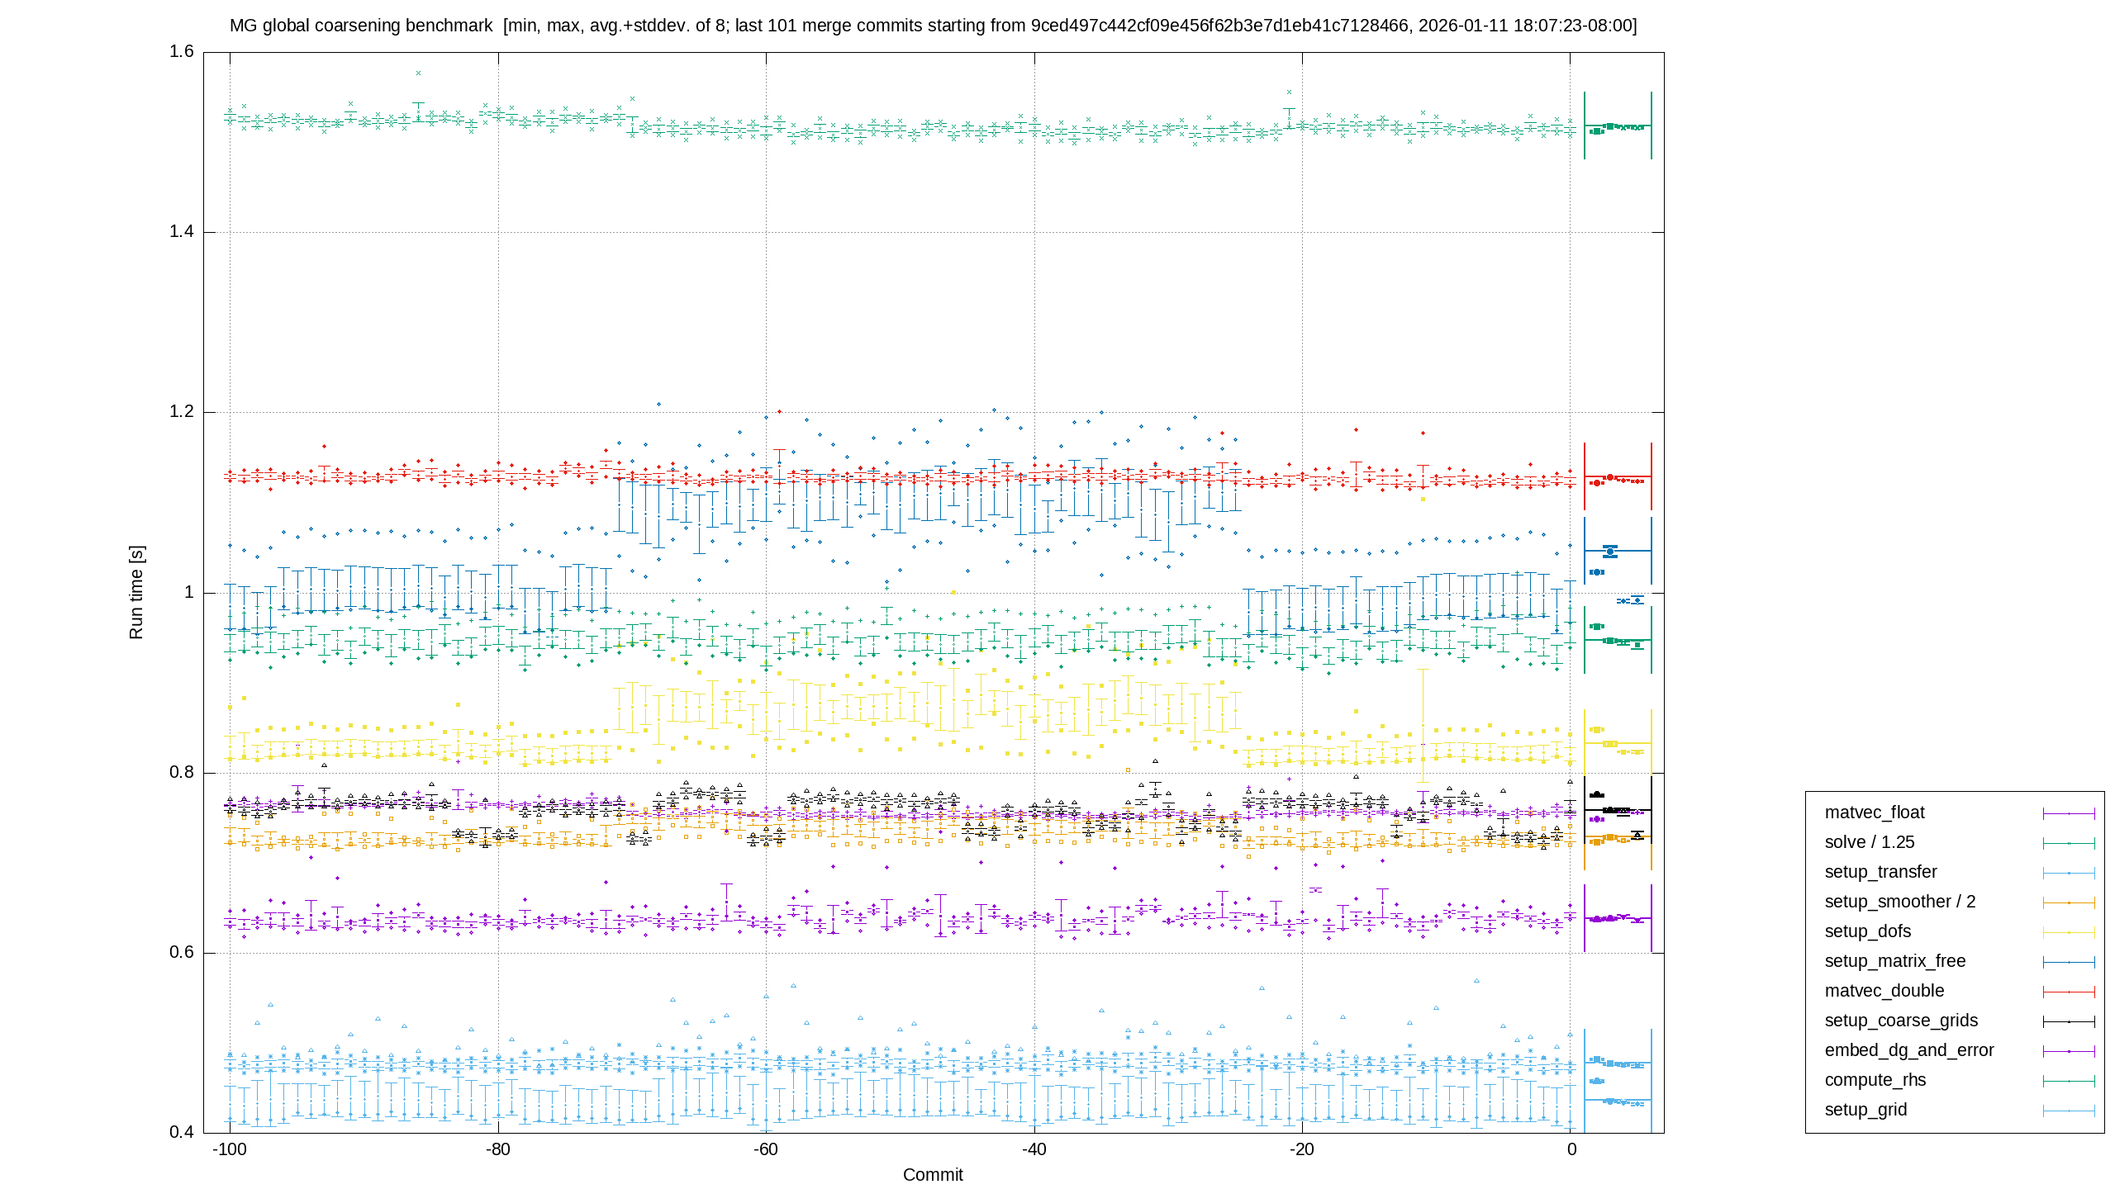Image resolution: width=2115 pixels, height=1189 pixels.
Task: Click the Run time [s] y-axis label
Action: [136, 592]
